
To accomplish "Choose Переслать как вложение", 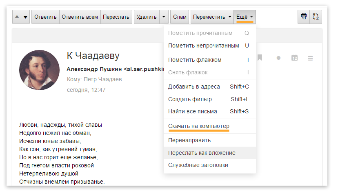I will [202, 153].
